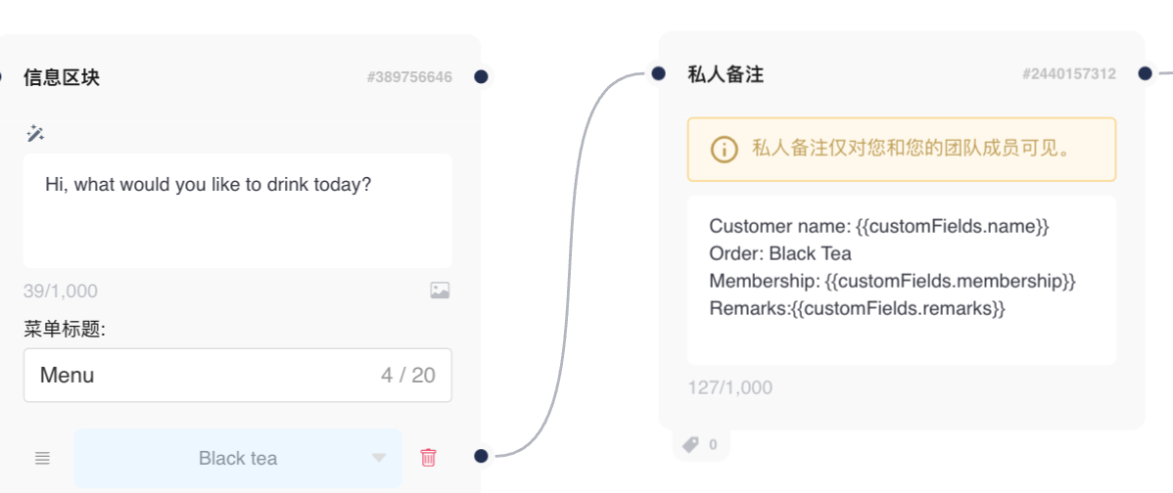Click block ID #2440157312

(x=1068, y=73)
